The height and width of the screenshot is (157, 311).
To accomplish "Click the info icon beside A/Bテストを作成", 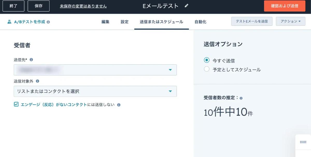I will pyautogui.click(x=48, y=22).
